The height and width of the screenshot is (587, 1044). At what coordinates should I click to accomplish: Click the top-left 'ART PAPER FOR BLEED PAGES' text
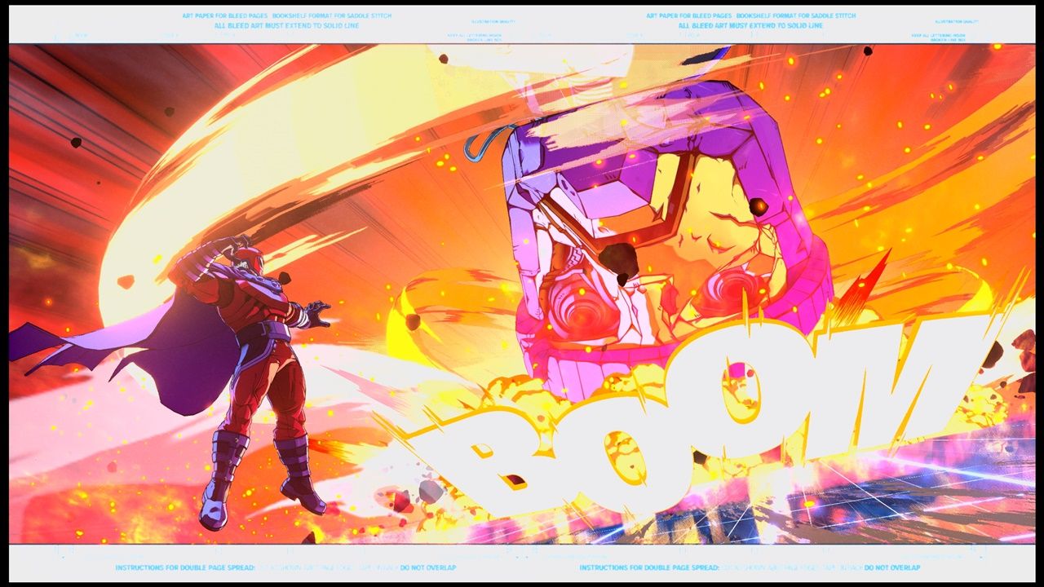pyautogui.click(x=225, y=15)
